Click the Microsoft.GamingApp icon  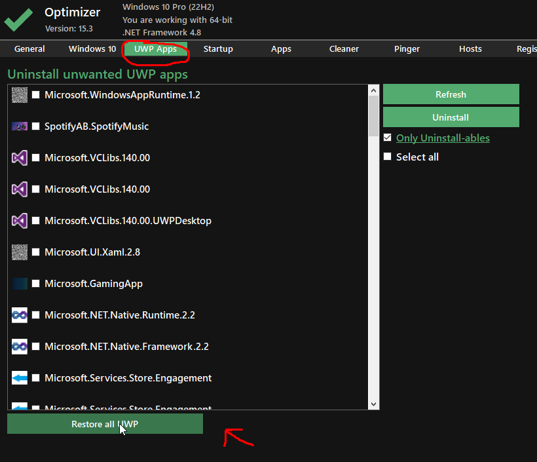[20, 284]
